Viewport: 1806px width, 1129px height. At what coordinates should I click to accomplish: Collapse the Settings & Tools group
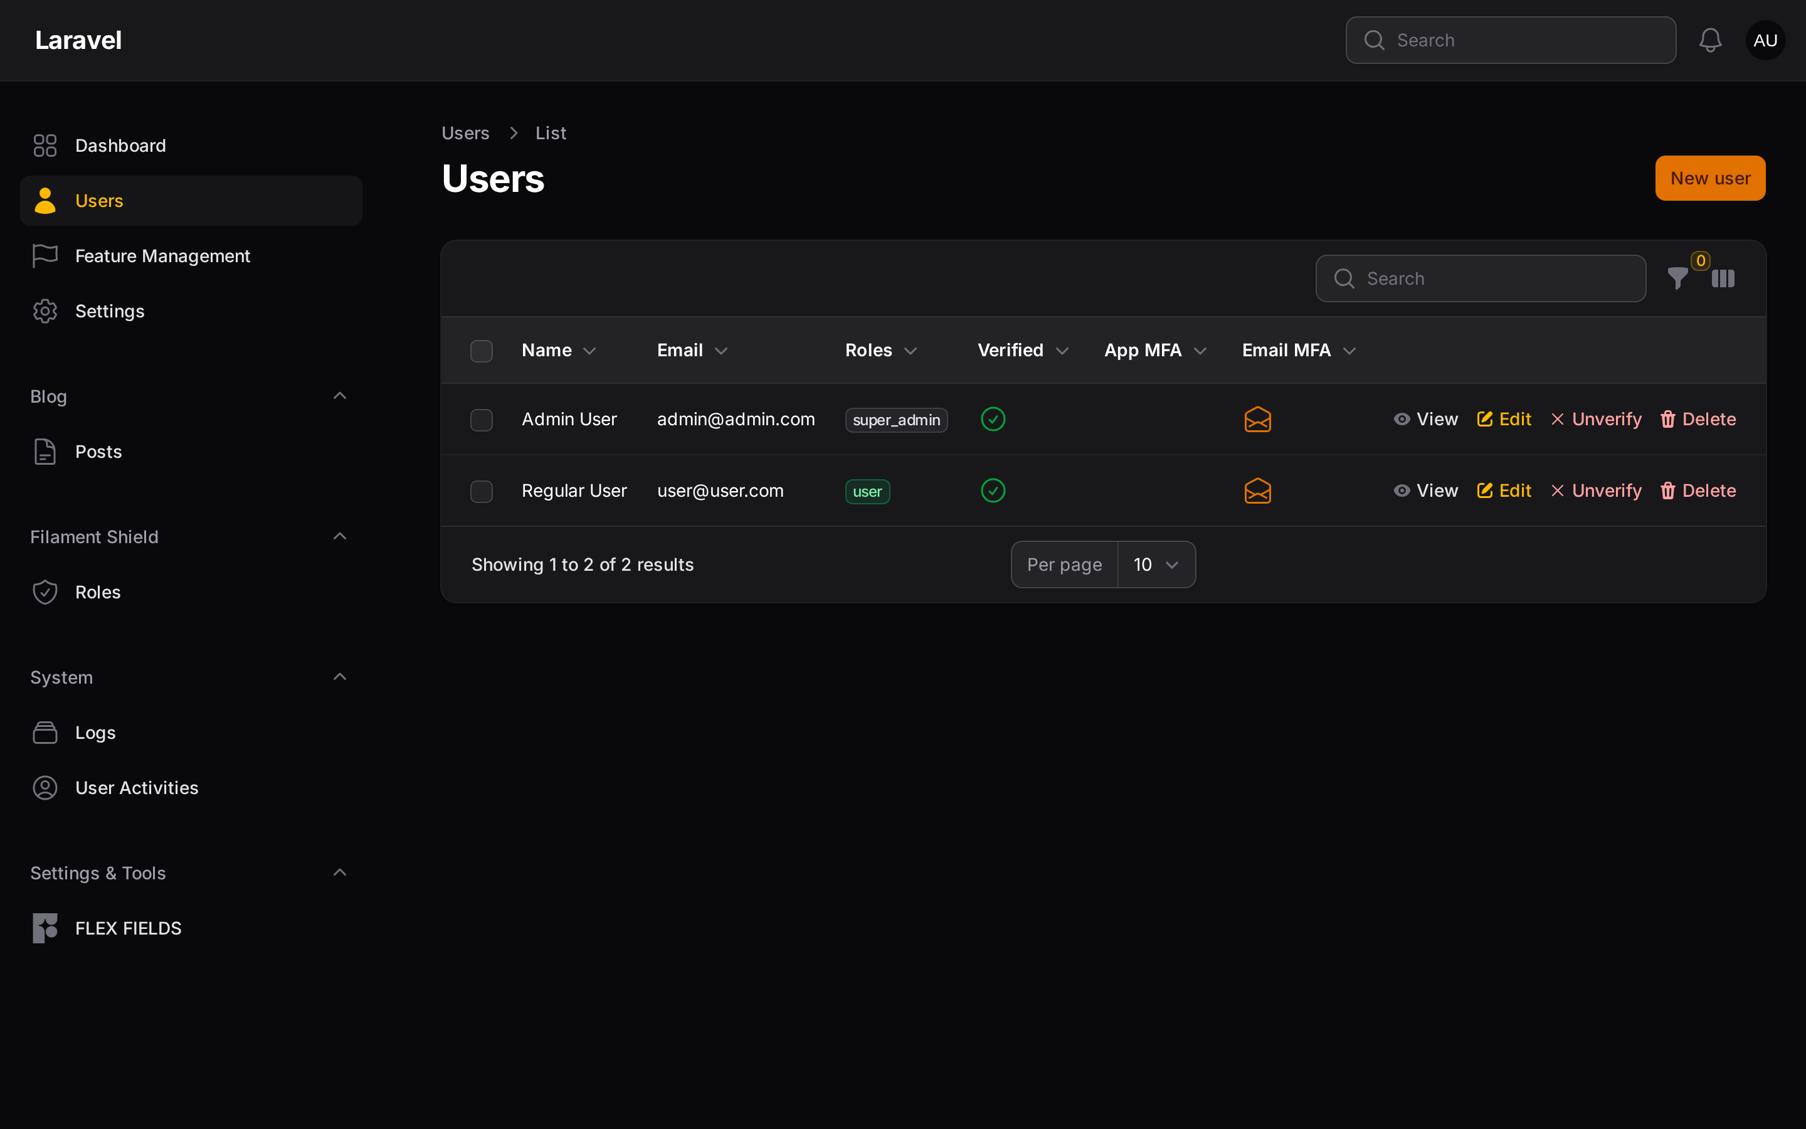(339, 872)
